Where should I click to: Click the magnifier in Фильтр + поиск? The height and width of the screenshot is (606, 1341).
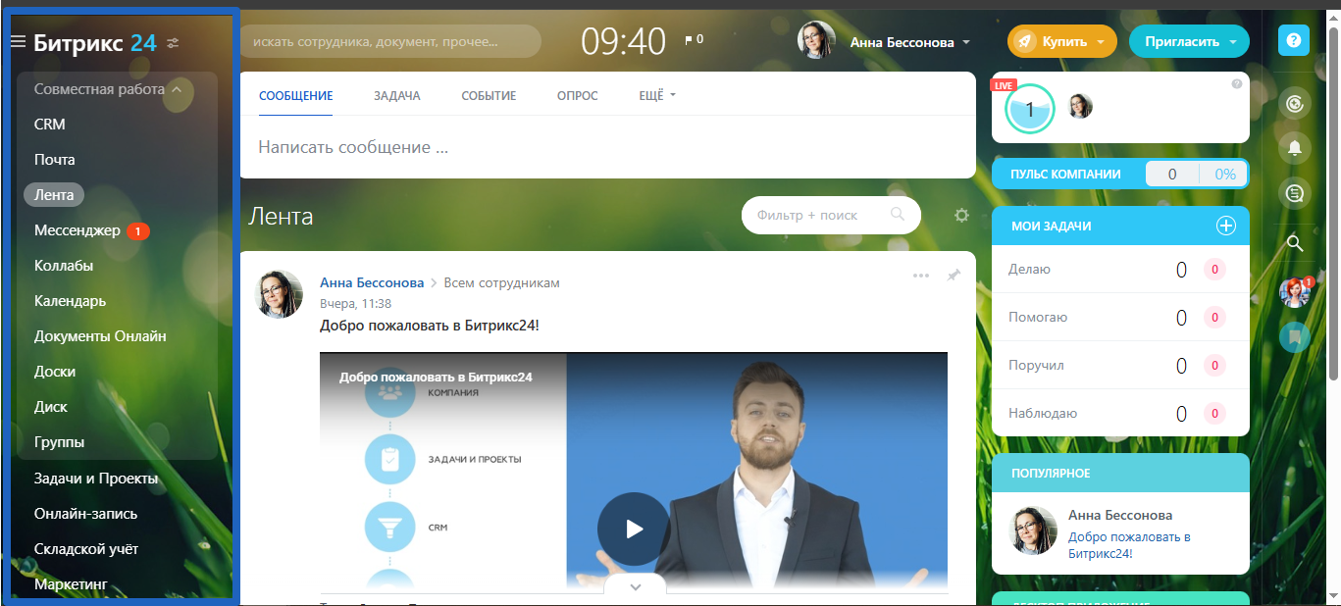click(897, 215)
